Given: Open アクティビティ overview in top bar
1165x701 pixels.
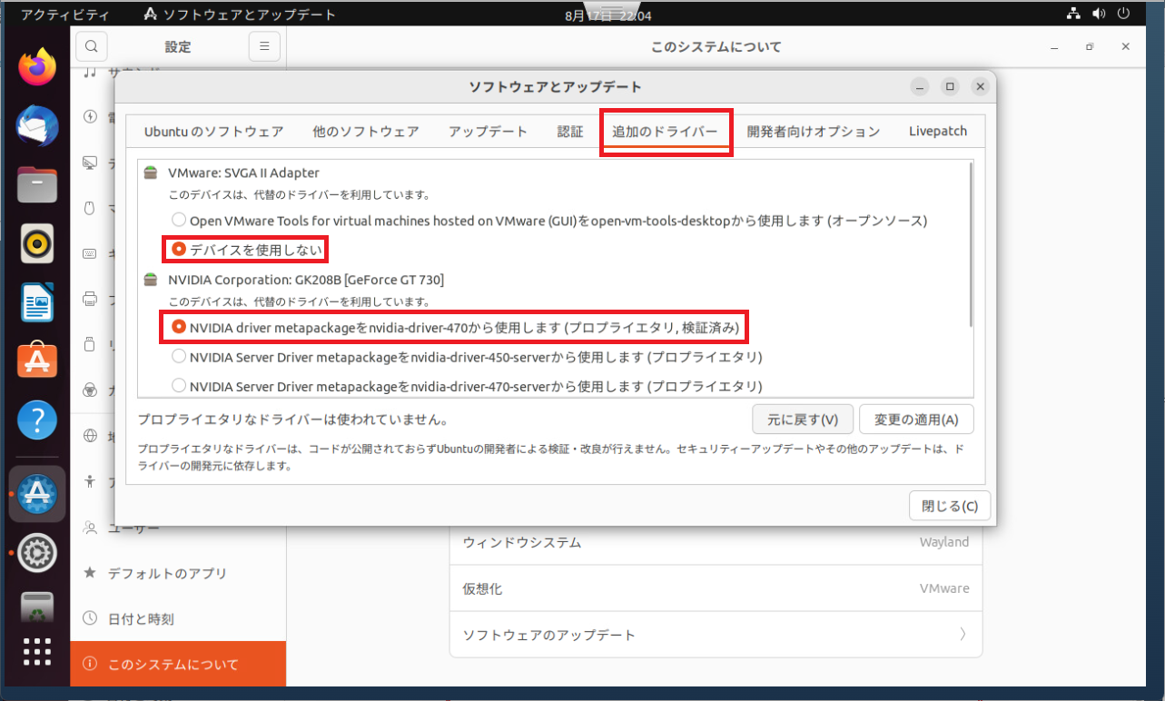Looking at the screenshot, I should pos(64,15).
